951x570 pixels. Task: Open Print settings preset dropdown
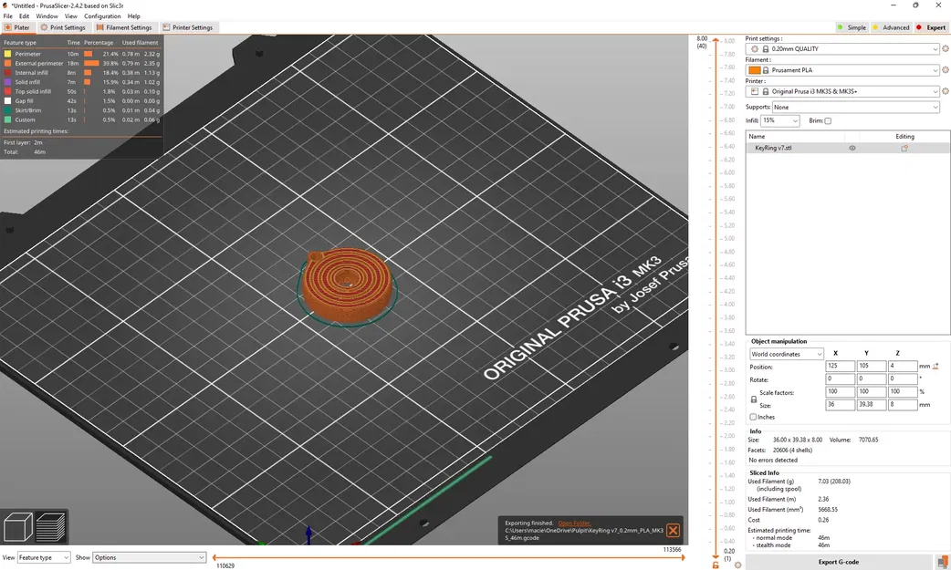pyautogui.click(x=842, y=49)
